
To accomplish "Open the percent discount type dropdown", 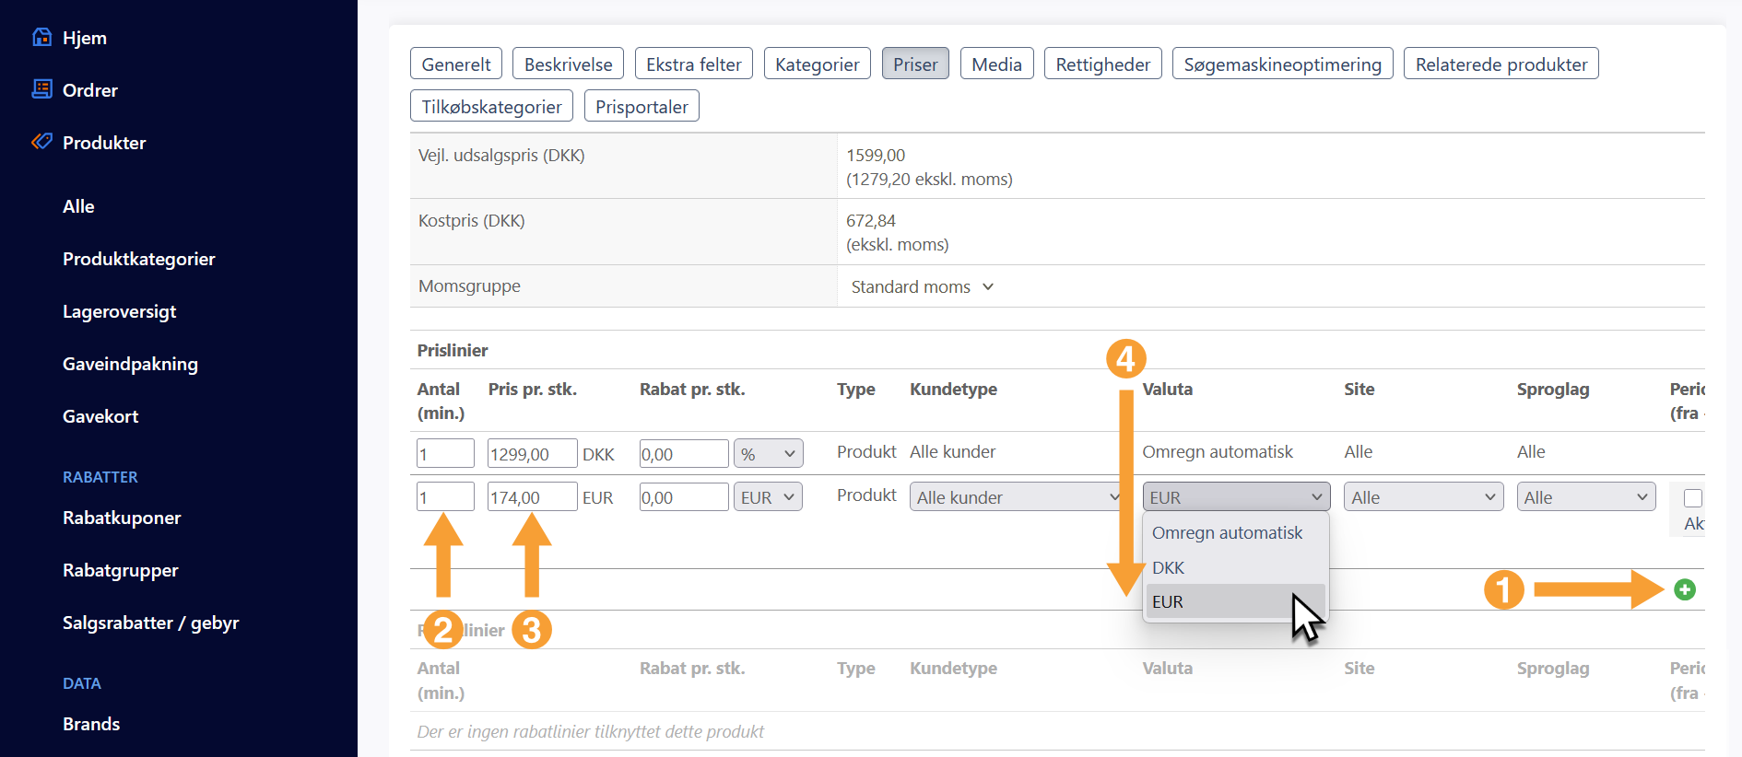I will [x=768, y=454].
